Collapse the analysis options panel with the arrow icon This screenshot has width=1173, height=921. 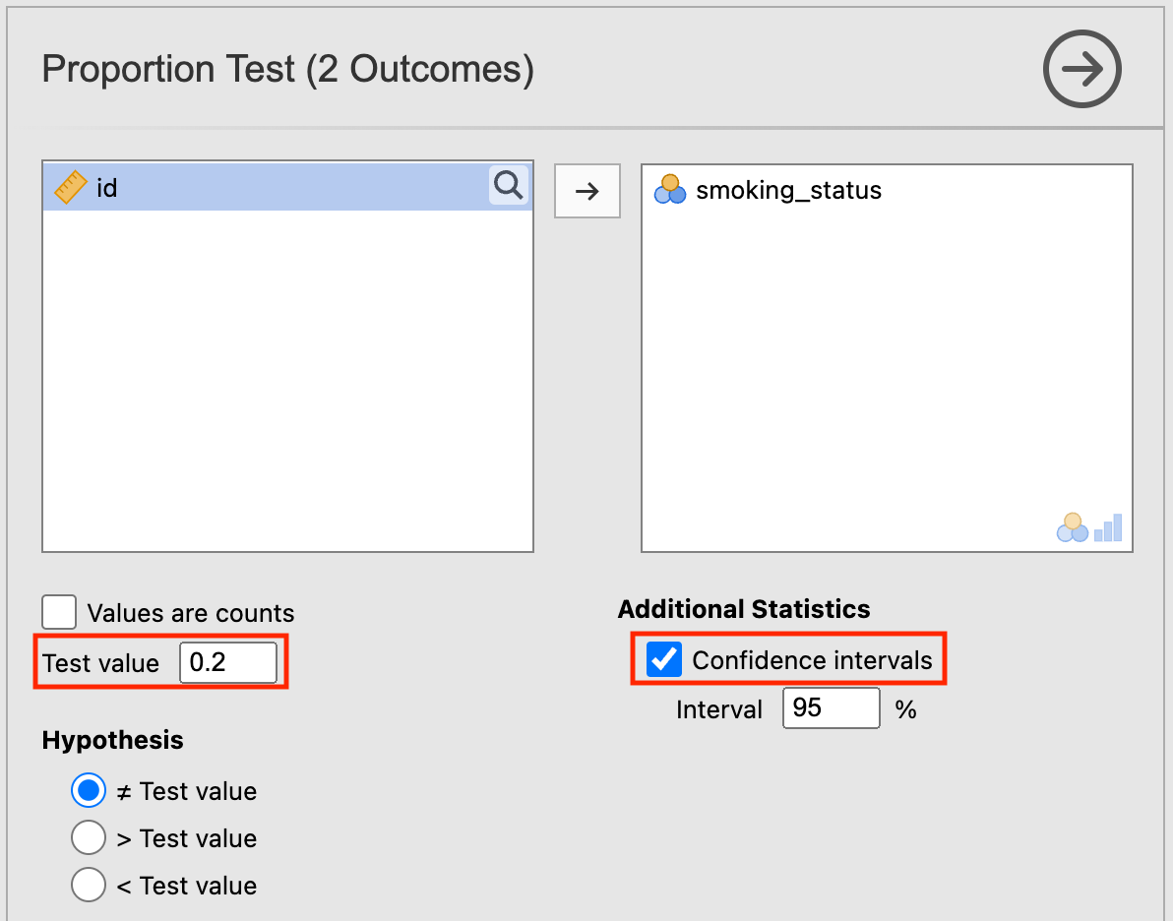(x=1081, y=69)
